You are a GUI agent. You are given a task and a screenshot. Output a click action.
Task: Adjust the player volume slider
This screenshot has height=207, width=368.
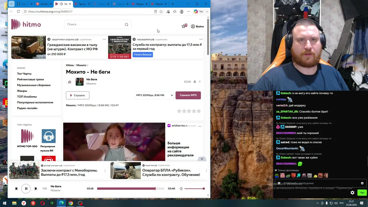[195, 189]
